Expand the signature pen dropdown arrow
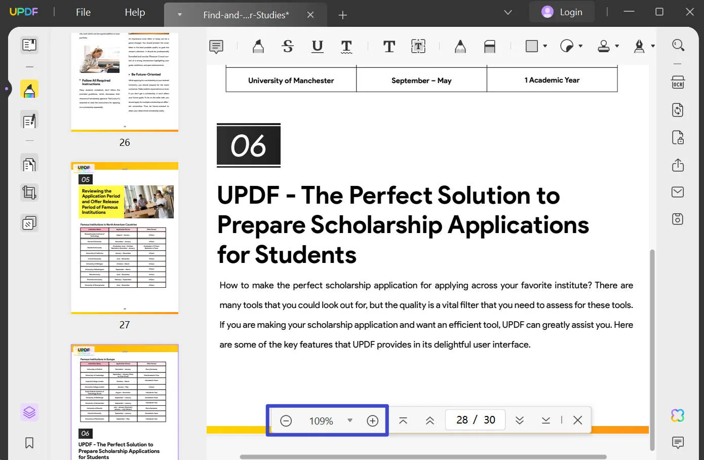Viewport: 704px width, 460px height. point(653,46)
